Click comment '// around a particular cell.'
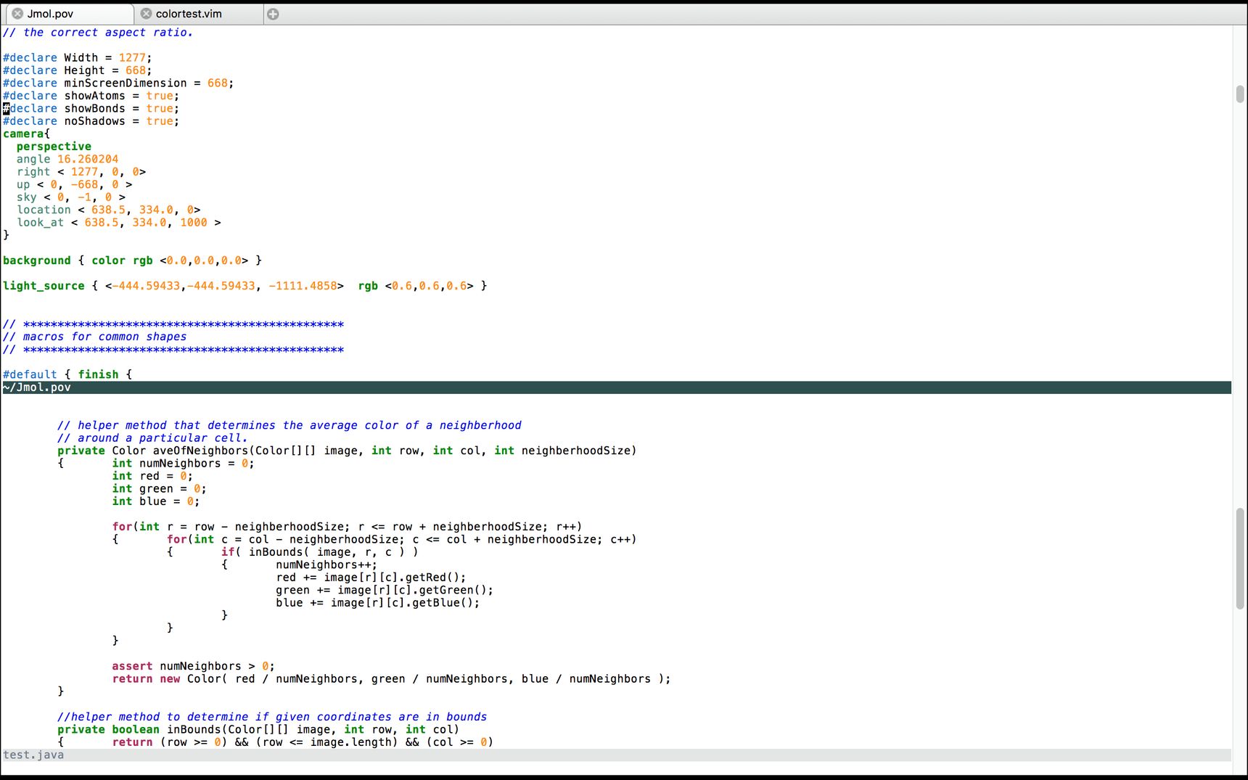This screenshot has width=1248, height=780. pyautogui.click(x=152, y=438)
